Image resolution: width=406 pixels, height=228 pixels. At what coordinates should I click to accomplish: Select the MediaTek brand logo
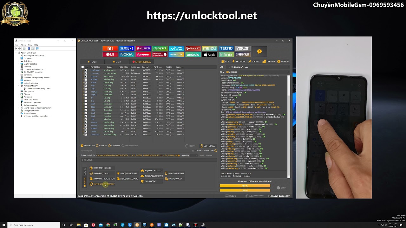[x=176, y=54]
